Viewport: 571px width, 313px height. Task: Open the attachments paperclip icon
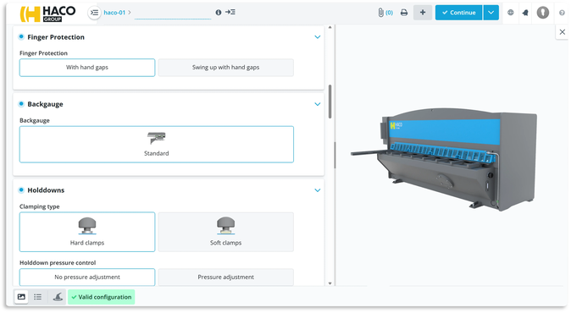click(x=380, y=13)
